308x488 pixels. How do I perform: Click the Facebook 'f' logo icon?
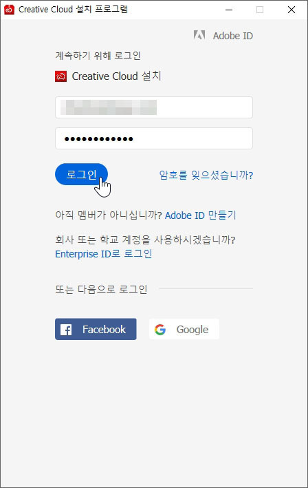[x=66, y=329]
